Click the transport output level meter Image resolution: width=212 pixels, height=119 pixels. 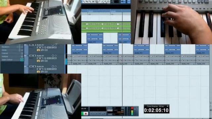132,111
